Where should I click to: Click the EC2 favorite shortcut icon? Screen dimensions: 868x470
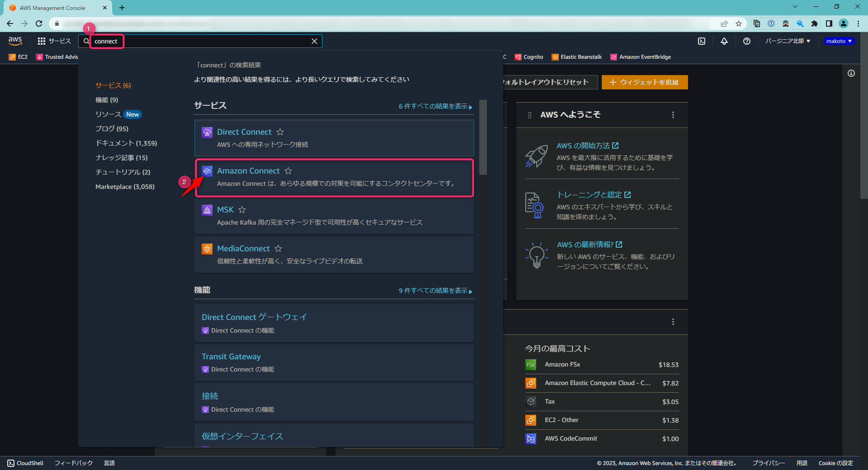tap(12, 57)
